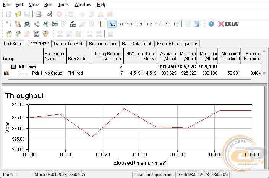Open the Window menu
Screen dimensions: 269x178
click(83, 5)
